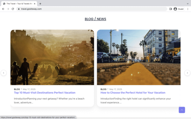Open the Guest profile button

click(179, 9)
